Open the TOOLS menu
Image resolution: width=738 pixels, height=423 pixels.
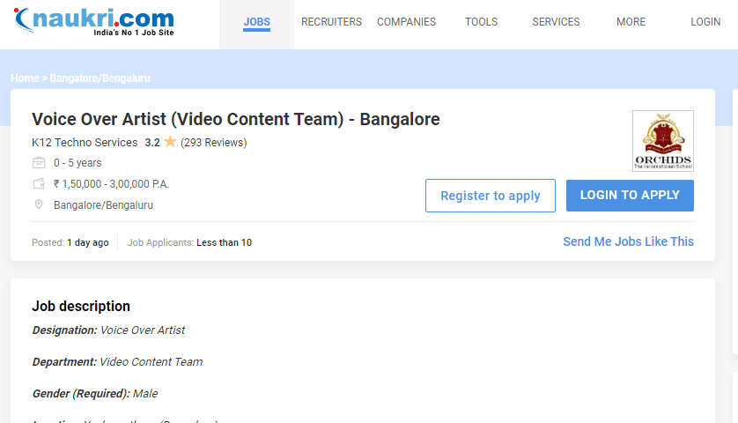point(481,22)
